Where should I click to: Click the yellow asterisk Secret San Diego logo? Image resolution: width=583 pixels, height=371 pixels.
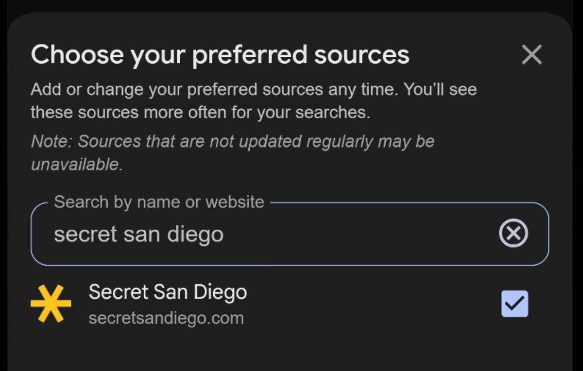click(51, 304)
